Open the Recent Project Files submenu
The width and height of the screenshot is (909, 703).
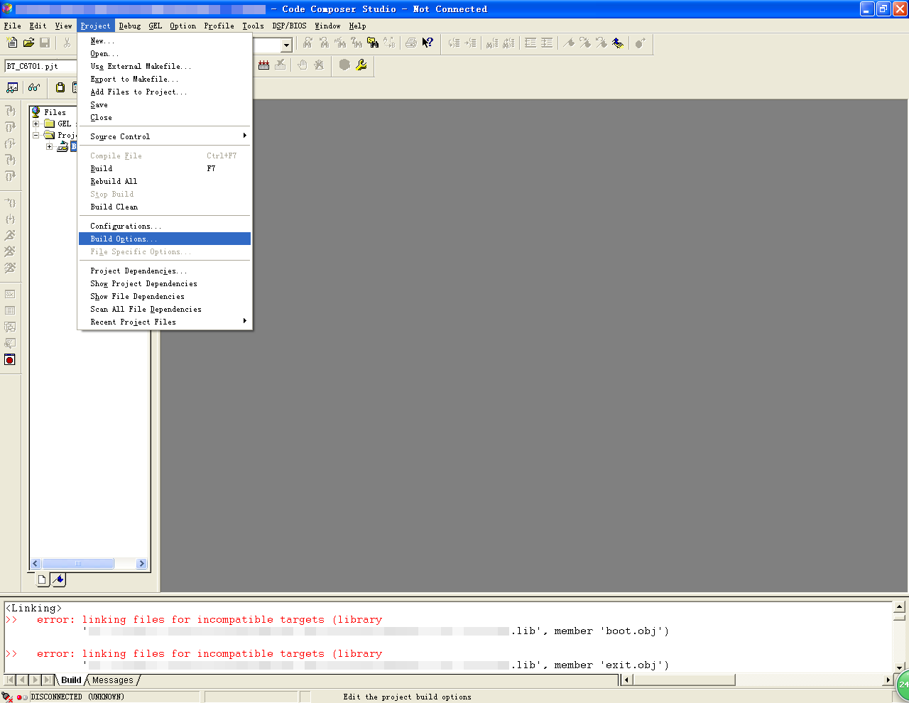coord(165,322)
